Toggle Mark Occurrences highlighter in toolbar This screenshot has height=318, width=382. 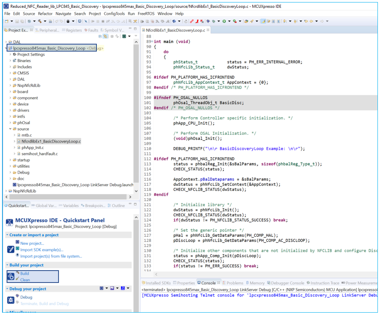coord(263,21)
